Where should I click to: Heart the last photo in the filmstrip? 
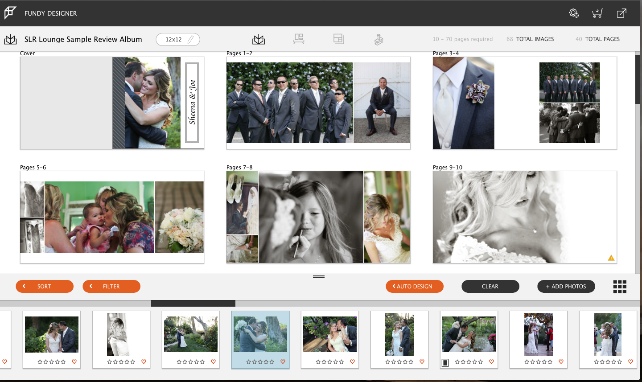(630, 362)
